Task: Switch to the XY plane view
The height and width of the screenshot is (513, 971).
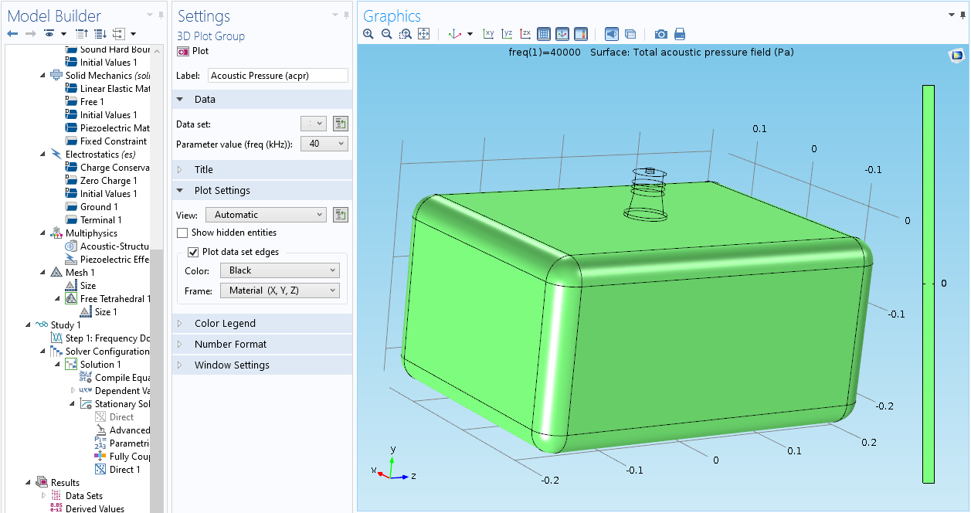Action: (488, 34)
